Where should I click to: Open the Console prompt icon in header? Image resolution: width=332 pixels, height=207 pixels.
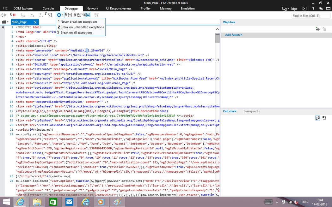[304, 9]
